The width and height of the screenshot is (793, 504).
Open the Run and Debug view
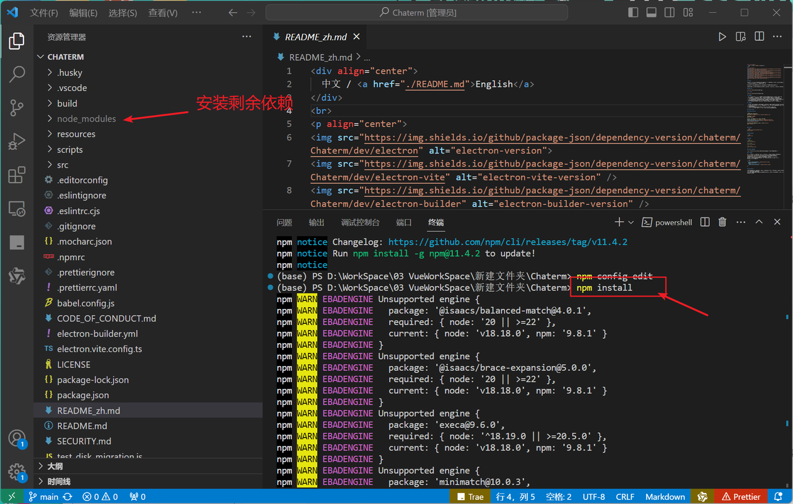[17, 141]
